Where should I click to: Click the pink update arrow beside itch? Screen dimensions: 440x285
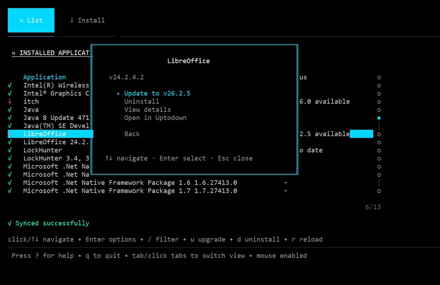click(x=10, y=102)
